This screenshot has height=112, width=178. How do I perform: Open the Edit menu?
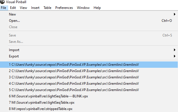pos(13,8)
